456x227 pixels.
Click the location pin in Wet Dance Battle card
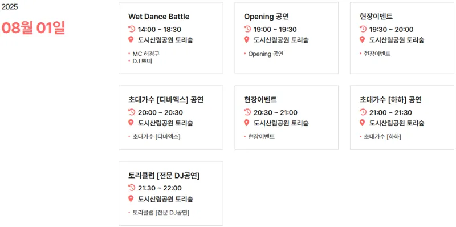(131, 39)
